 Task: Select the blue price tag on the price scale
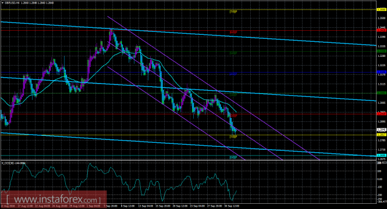[382, 72]
